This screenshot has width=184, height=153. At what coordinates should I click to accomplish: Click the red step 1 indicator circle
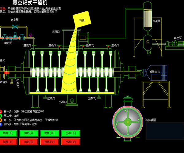(x=1, y=111)
